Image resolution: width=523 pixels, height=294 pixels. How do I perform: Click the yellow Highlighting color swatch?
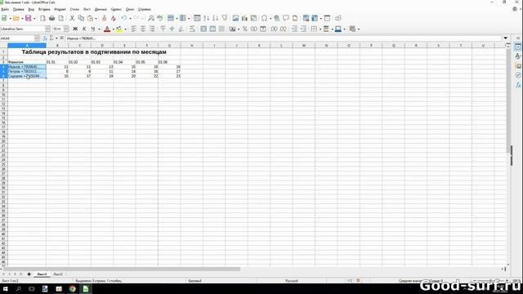(119, 29)
